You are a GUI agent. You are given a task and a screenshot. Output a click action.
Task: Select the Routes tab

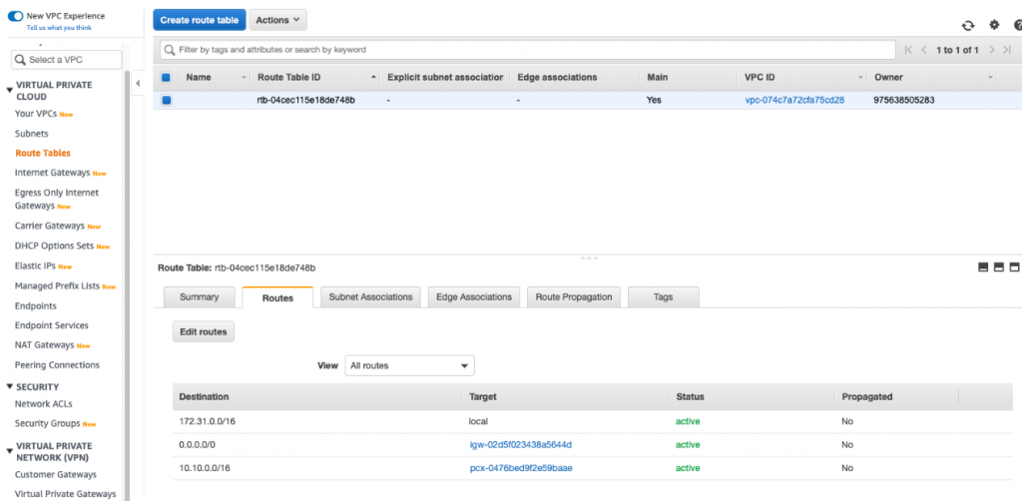277,297
